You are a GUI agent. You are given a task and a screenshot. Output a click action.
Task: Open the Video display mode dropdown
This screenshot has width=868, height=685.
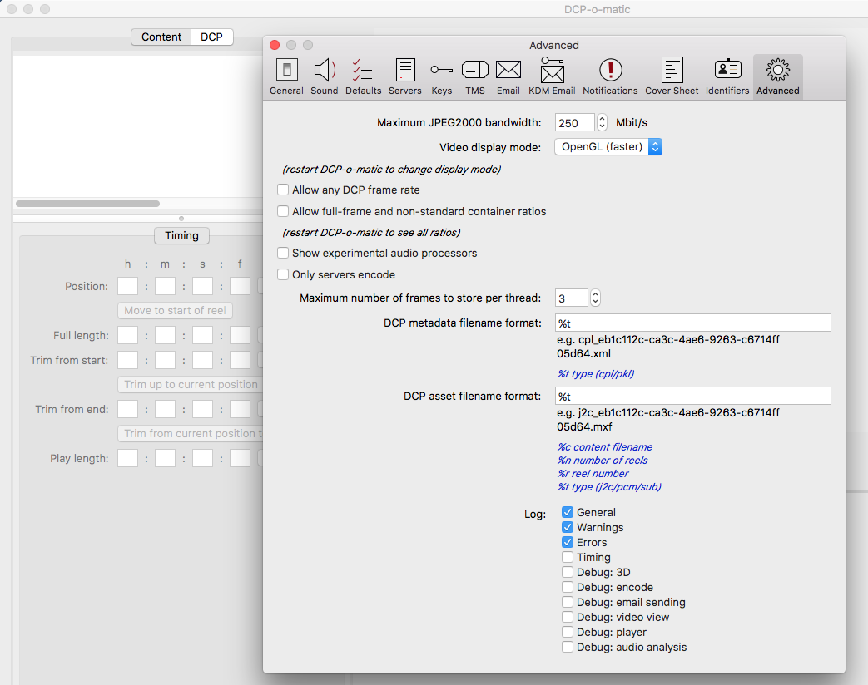[x=608, y=147]
